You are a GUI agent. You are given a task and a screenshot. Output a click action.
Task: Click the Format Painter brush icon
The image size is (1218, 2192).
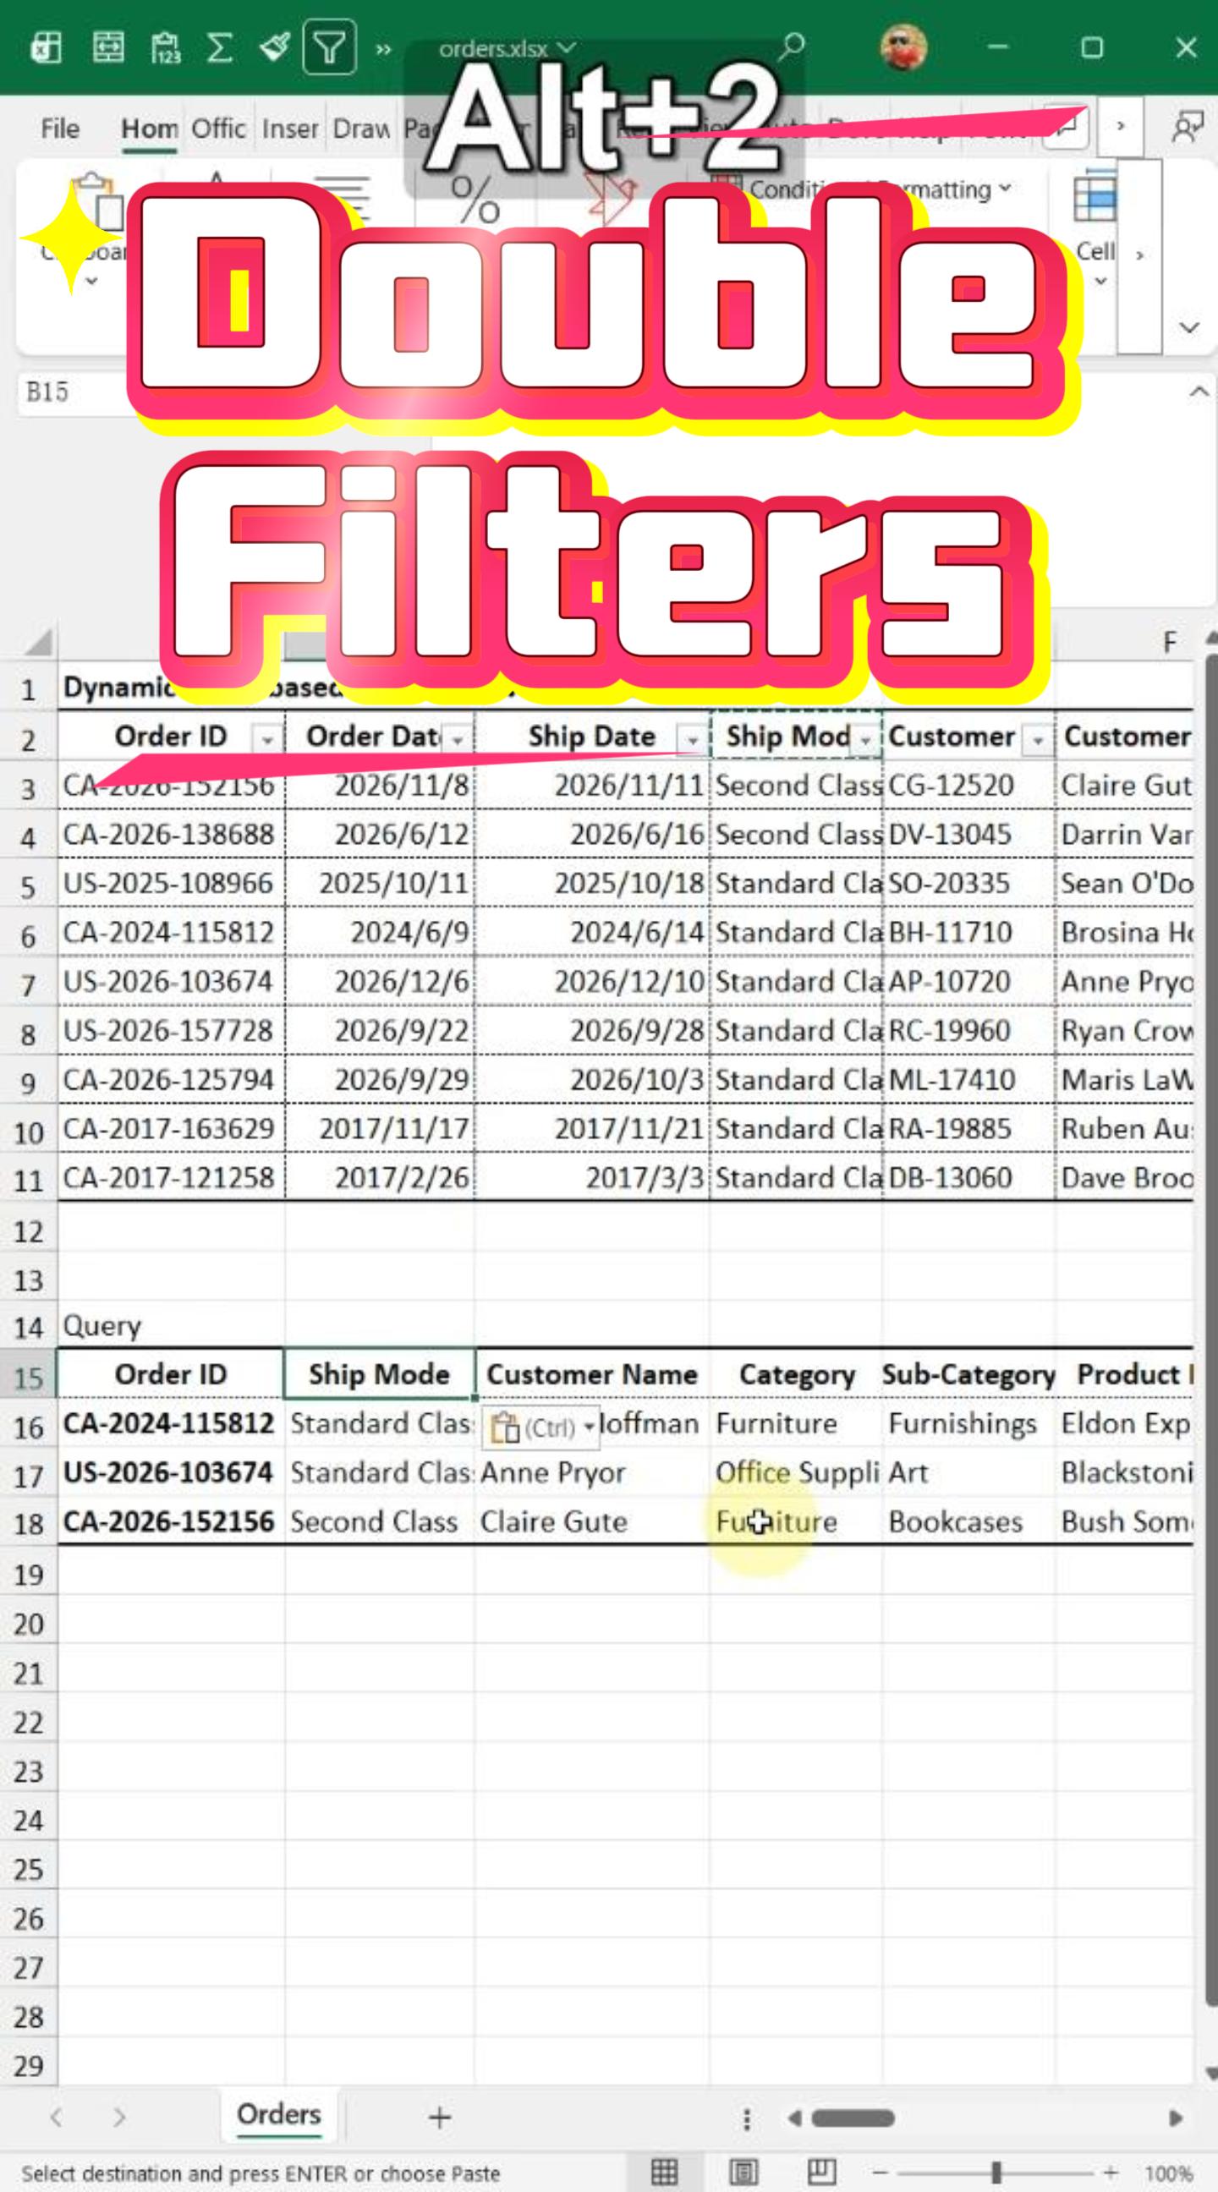coord(274,47)
